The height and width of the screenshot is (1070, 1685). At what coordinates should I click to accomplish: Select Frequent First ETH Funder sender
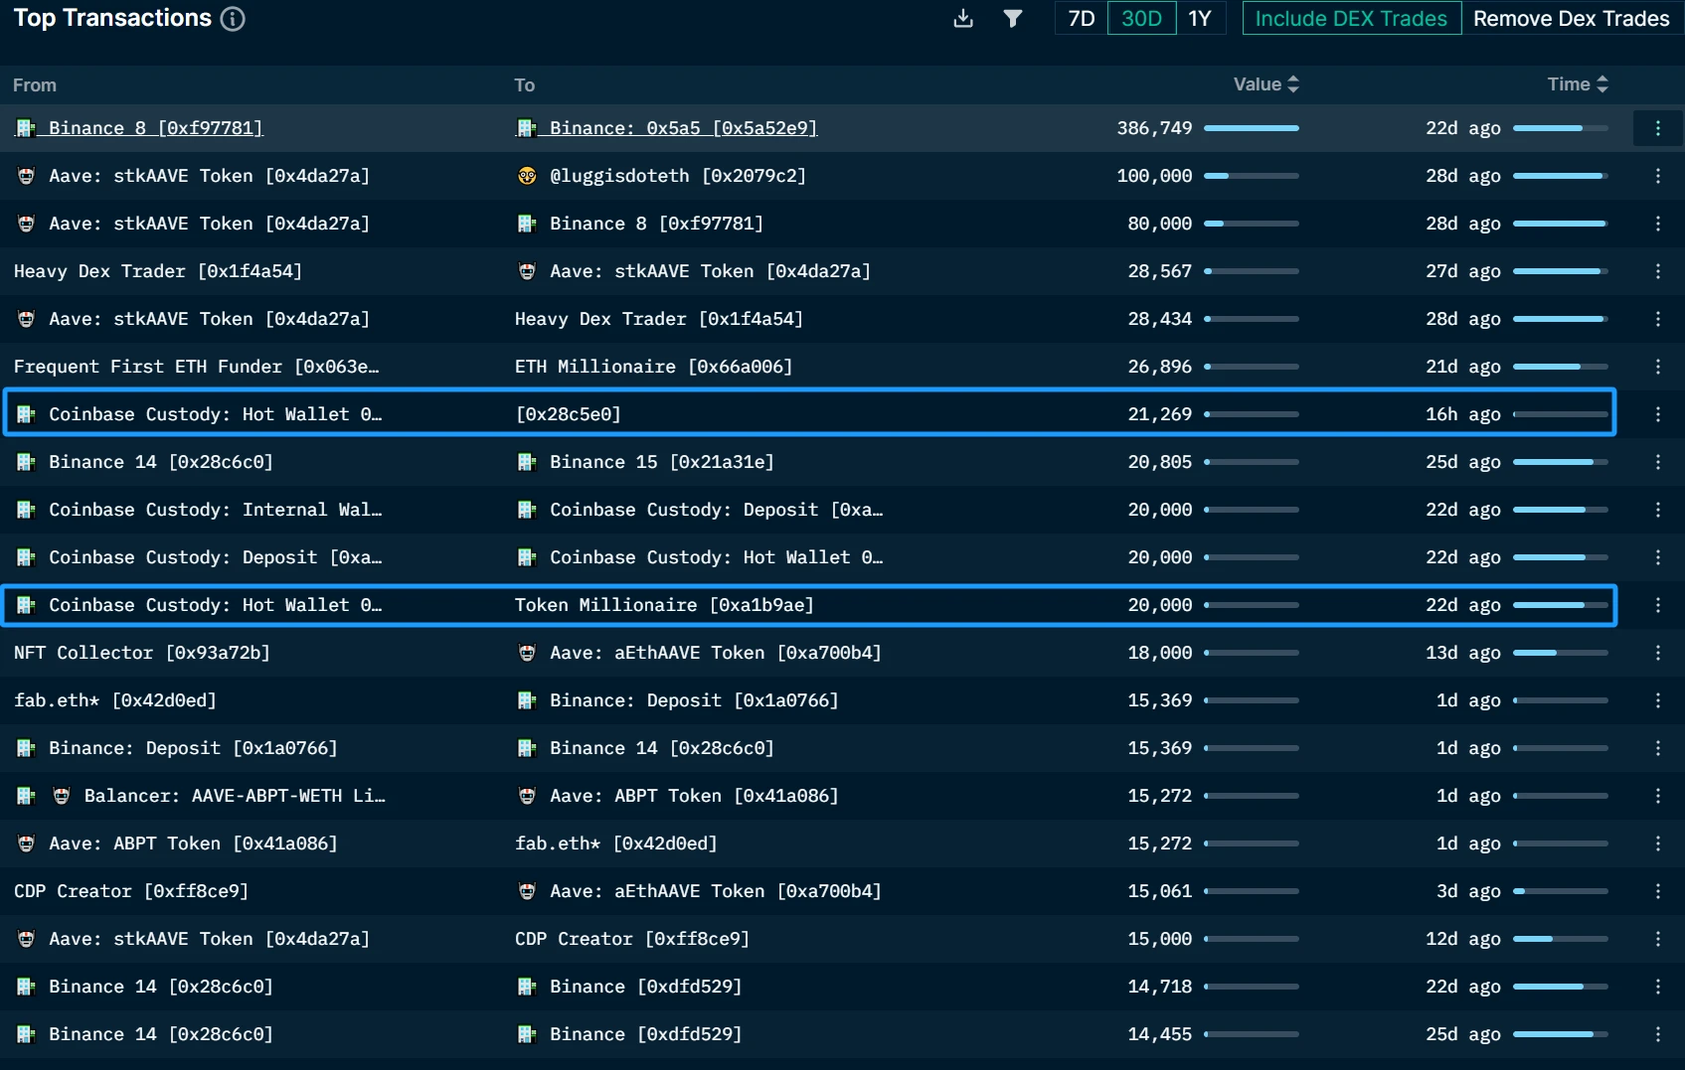[x=196, y=367]
